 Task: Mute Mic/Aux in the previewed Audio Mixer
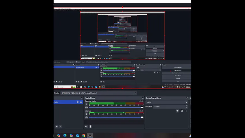pyautogui.click(x=101, y=76)
